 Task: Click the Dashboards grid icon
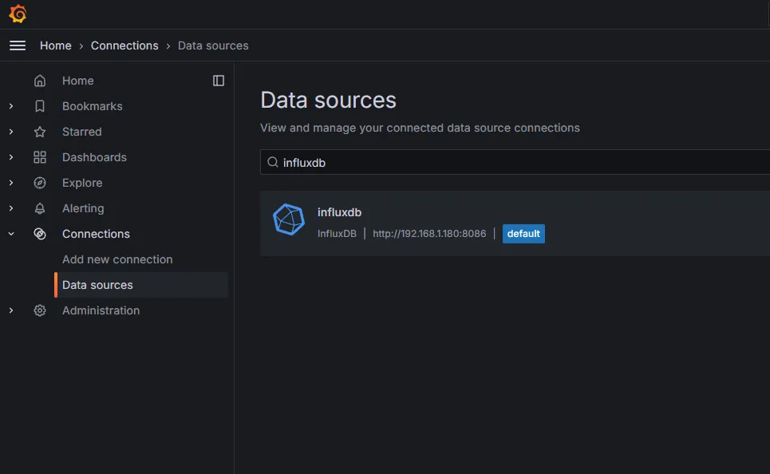point(40,157)
